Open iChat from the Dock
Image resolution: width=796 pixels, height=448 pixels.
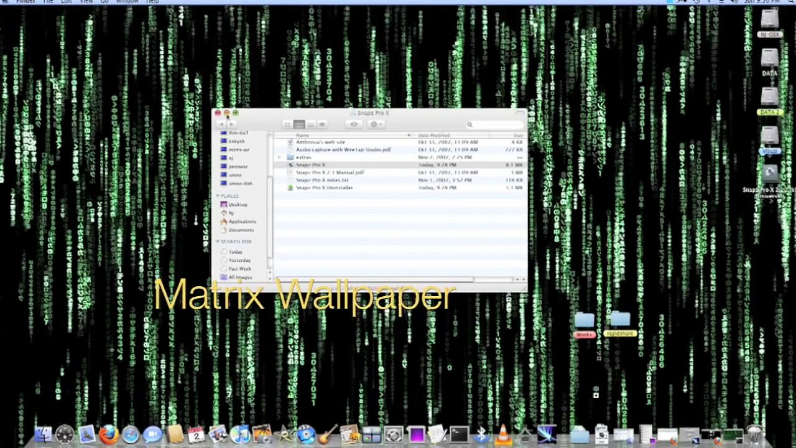152,434
